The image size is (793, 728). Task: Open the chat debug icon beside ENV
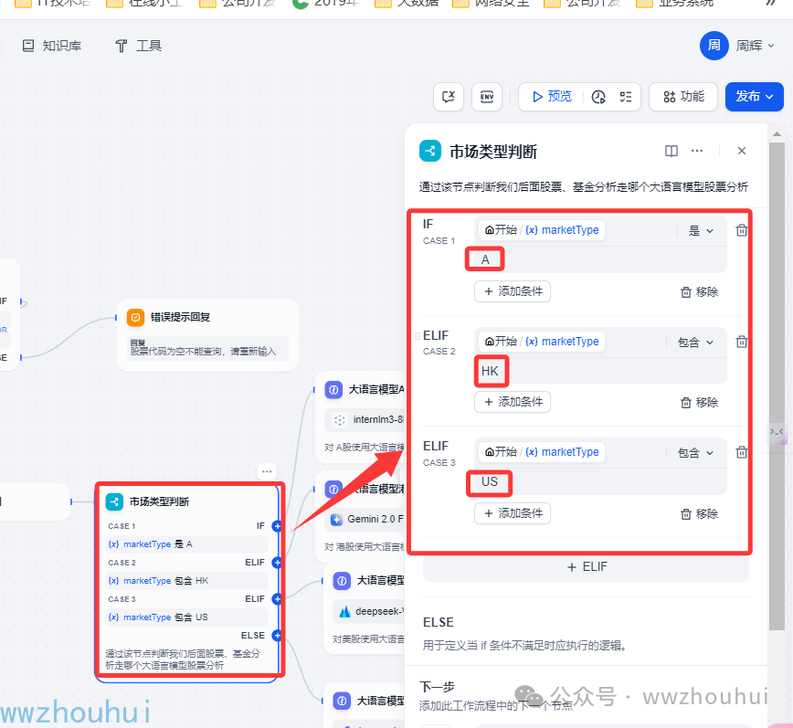click(449, 97)
